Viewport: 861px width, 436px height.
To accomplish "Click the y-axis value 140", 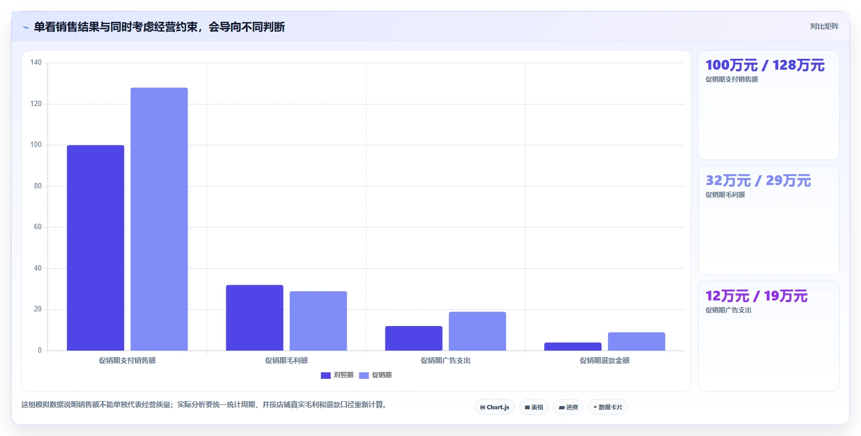I will [36, 63].
